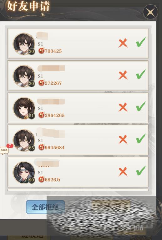Reject the level 65 player's request
The image size is (162, 240).
(123, 140)
